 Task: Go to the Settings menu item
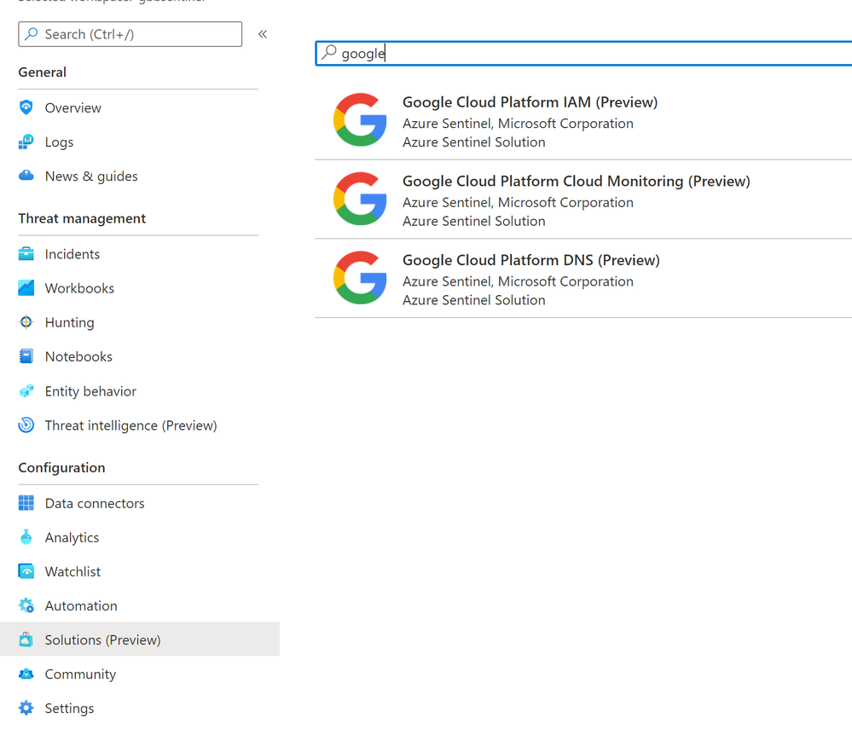click(x=70, y=709)
